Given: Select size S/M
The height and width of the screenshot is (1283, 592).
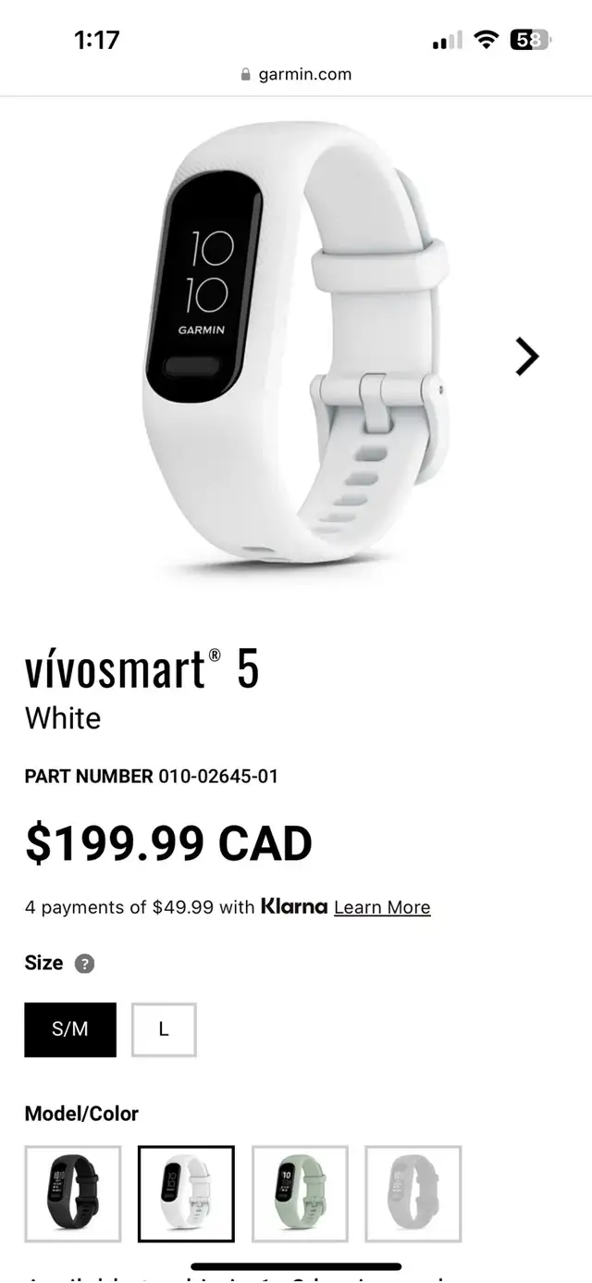Looking at the screenshot, I should point(70,1029).
